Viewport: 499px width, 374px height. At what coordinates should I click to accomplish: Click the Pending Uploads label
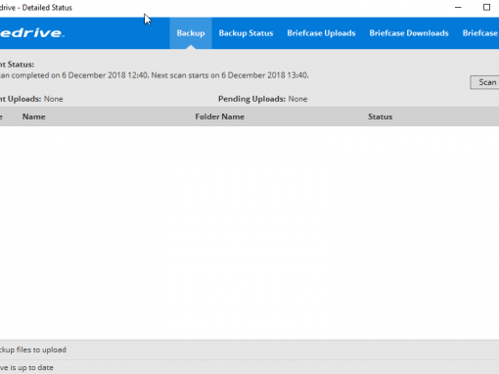pos(251,99)
